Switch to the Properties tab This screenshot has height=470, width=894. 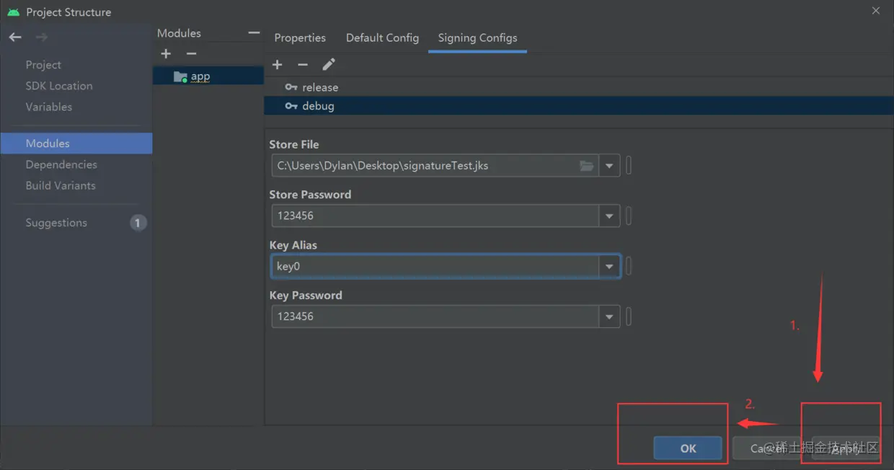(x=300, y=37)
